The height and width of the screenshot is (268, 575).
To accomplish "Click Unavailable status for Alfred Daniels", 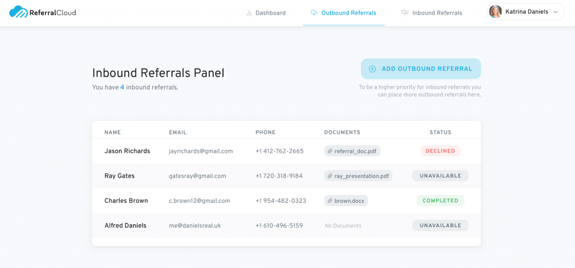I will [x=440, y=225].
